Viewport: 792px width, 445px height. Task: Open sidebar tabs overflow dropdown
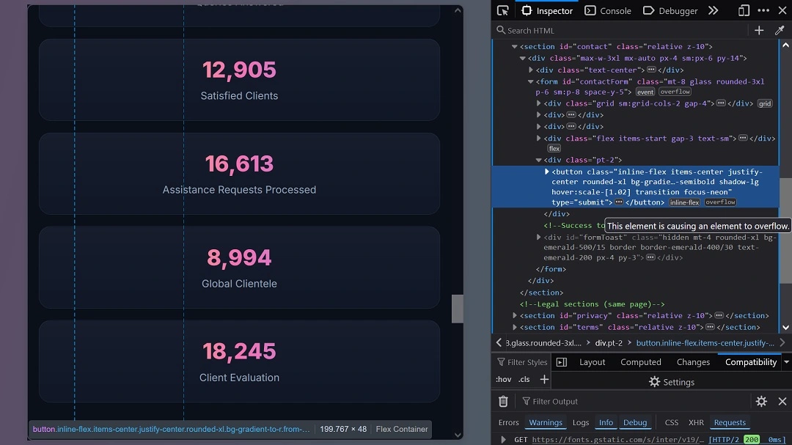click(x=786, y=362)
